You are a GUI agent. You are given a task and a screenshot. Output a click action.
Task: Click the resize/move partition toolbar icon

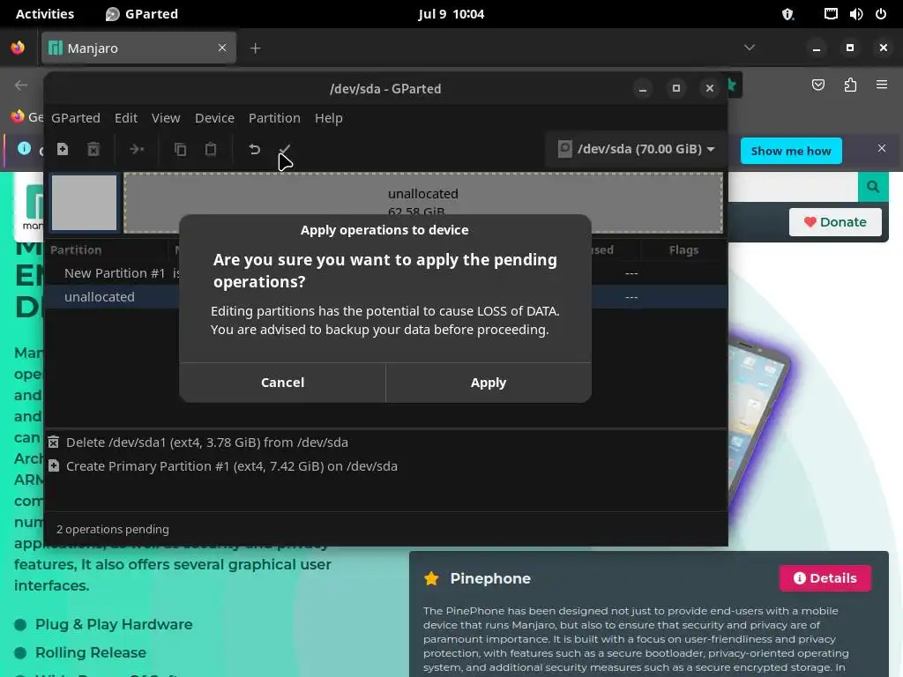pyautogui.click(x=137, y=150)
